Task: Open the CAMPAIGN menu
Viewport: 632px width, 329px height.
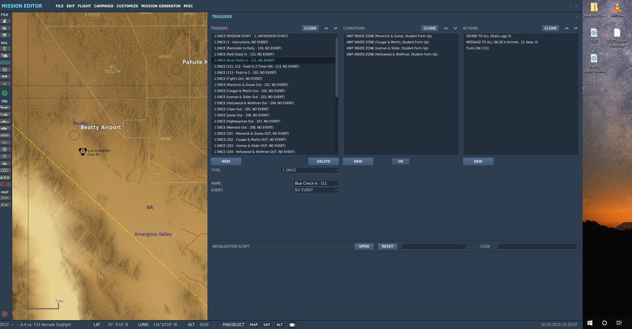Action: point(104,6)
